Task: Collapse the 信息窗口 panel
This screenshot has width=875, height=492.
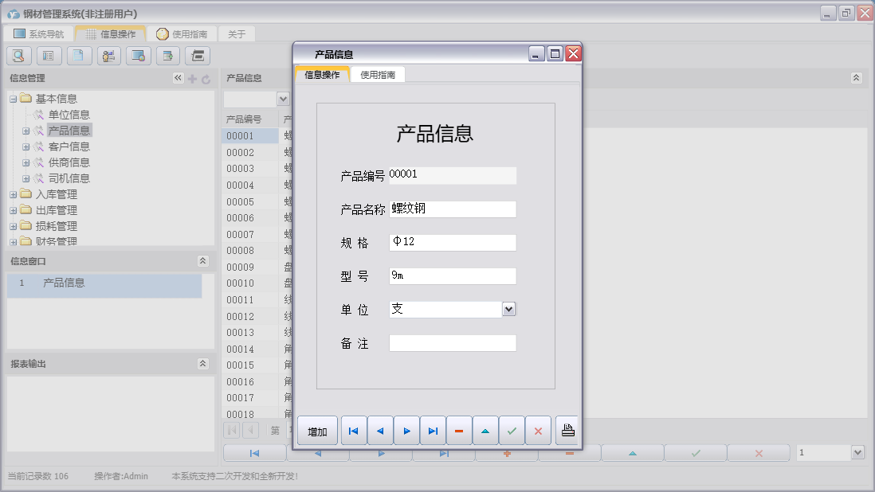Action: [x=202, y=261]
